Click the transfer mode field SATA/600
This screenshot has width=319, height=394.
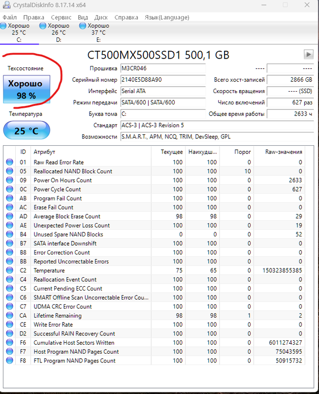[x=163, y=102]
